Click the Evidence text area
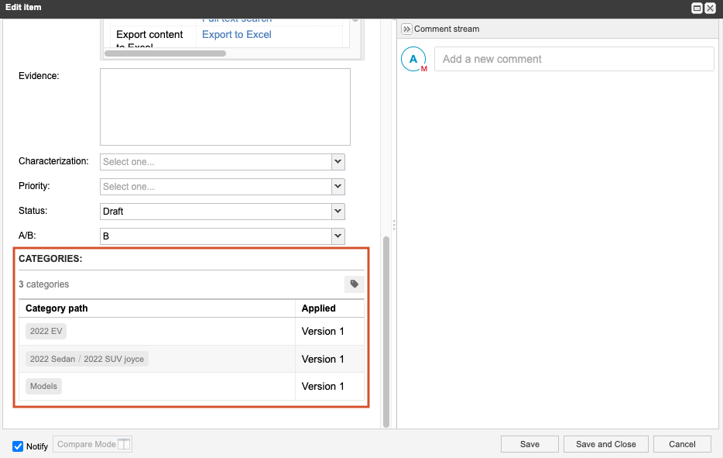 [225, 107]
